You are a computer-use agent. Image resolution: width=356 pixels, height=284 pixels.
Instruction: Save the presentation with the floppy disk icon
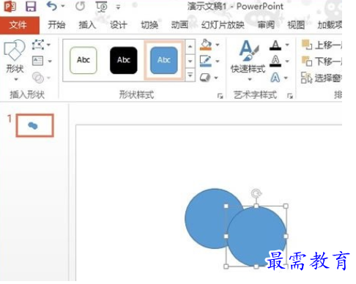pyautogui.click(x=31, y=7)
